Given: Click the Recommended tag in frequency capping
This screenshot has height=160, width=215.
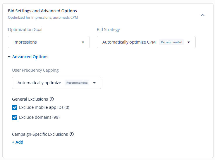Looking at the screenshot, I should (77, 82).
